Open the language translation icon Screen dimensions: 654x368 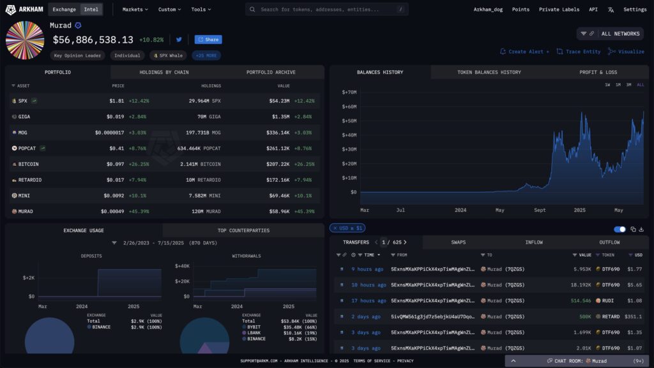[x=611, y=10]
